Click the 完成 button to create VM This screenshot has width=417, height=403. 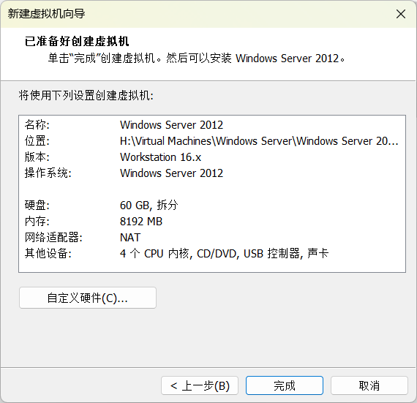[285, 385]
